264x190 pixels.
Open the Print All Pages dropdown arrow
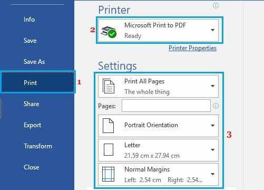[212, 86]
